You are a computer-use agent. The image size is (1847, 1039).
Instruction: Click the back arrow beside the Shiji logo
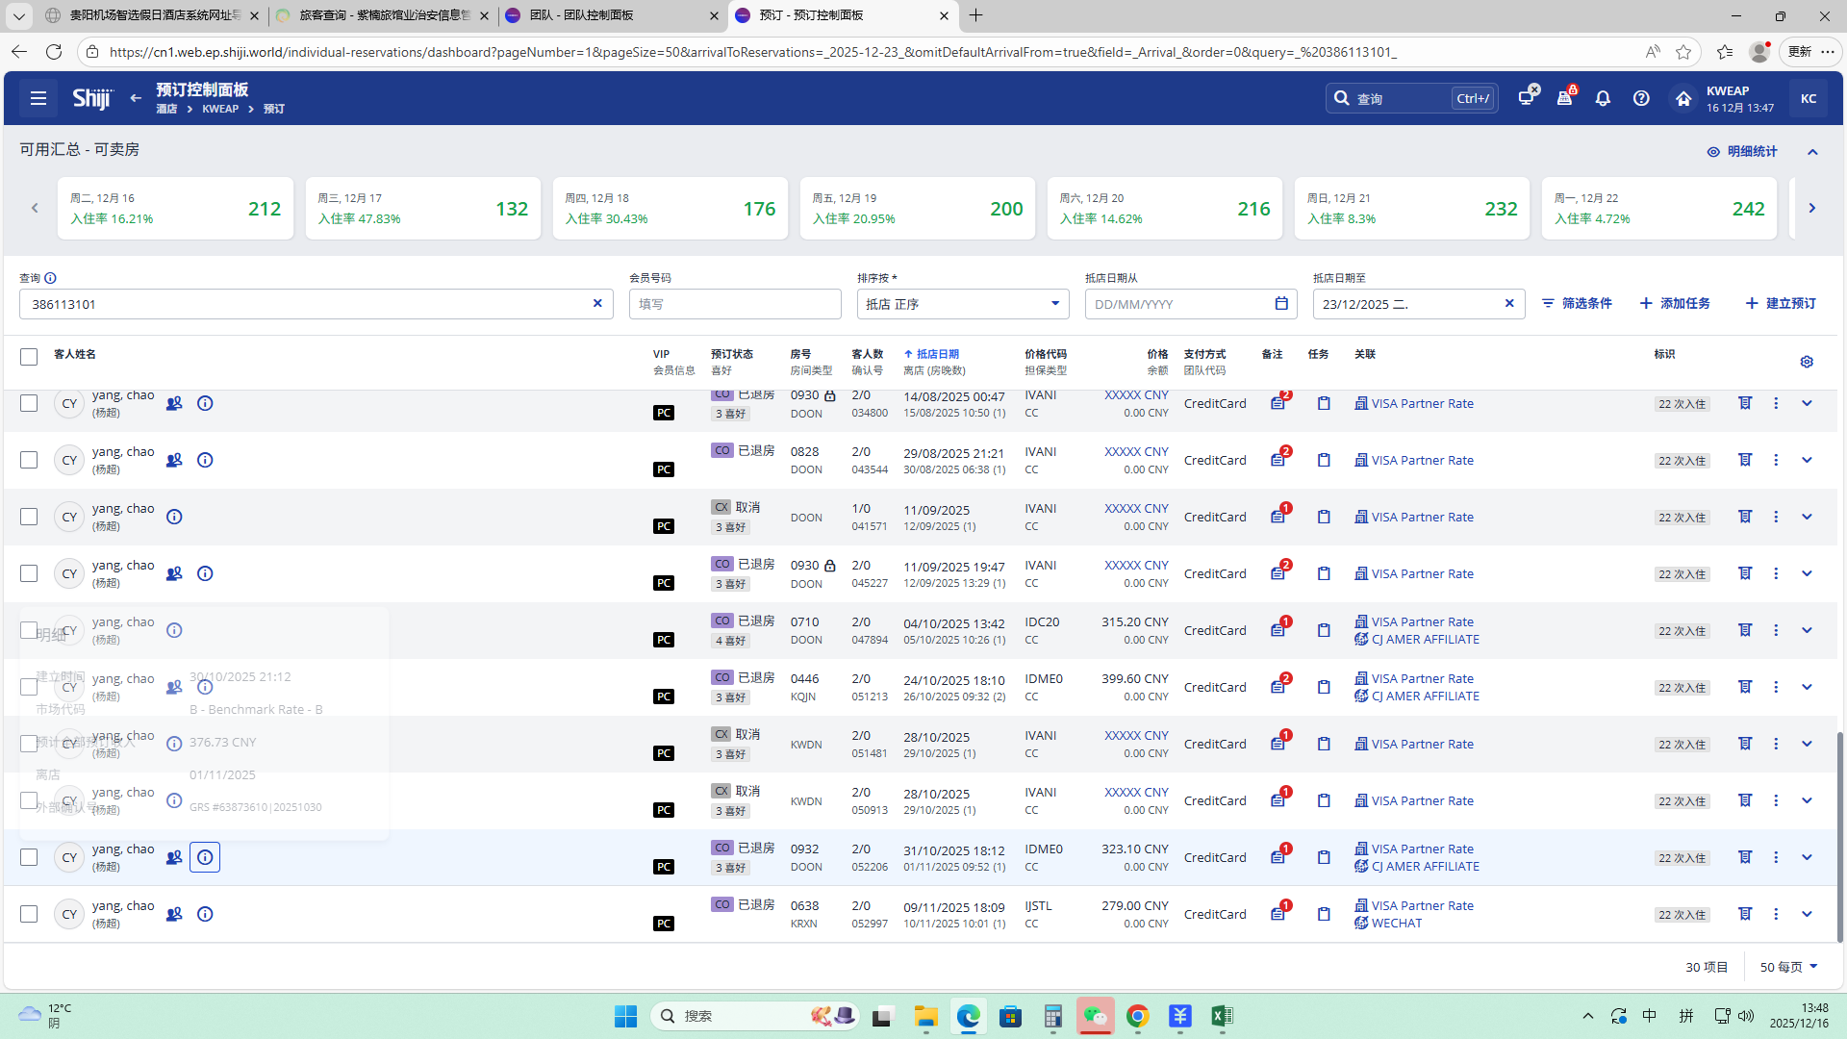click(136, 98)
